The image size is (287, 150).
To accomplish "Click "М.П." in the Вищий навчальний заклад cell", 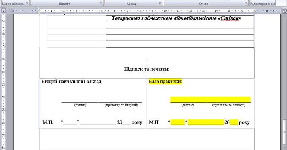I will [x=48, y=122].
